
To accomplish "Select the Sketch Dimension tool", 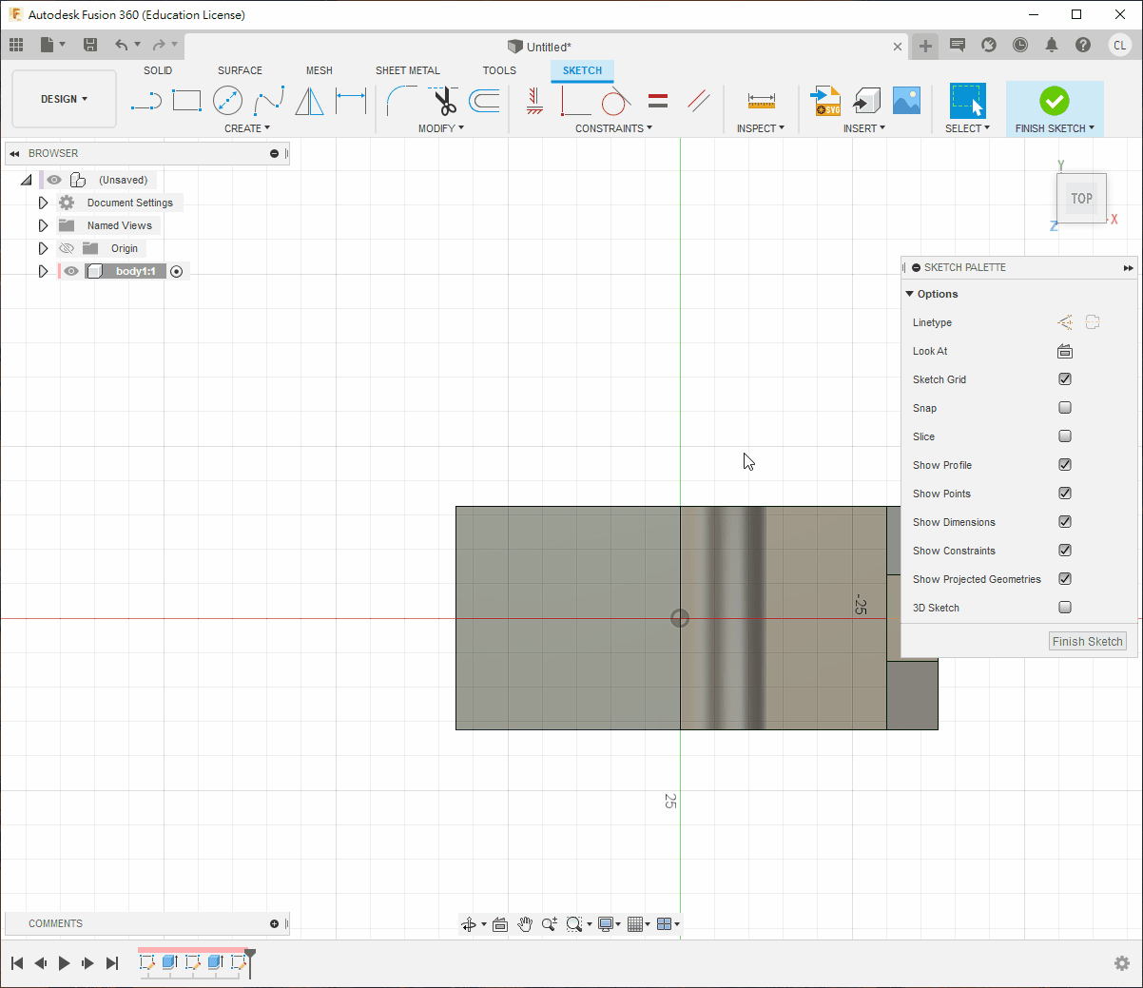I will pyautogui.click(x=351, y=101).
